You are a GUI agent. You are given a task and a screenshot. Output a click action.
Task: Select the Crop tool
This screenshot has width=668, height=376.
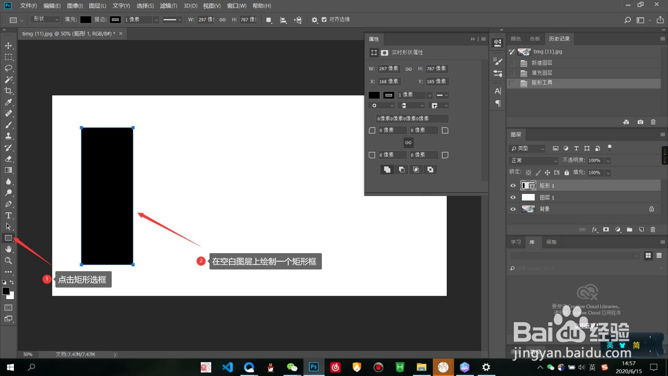click(8, 91)
